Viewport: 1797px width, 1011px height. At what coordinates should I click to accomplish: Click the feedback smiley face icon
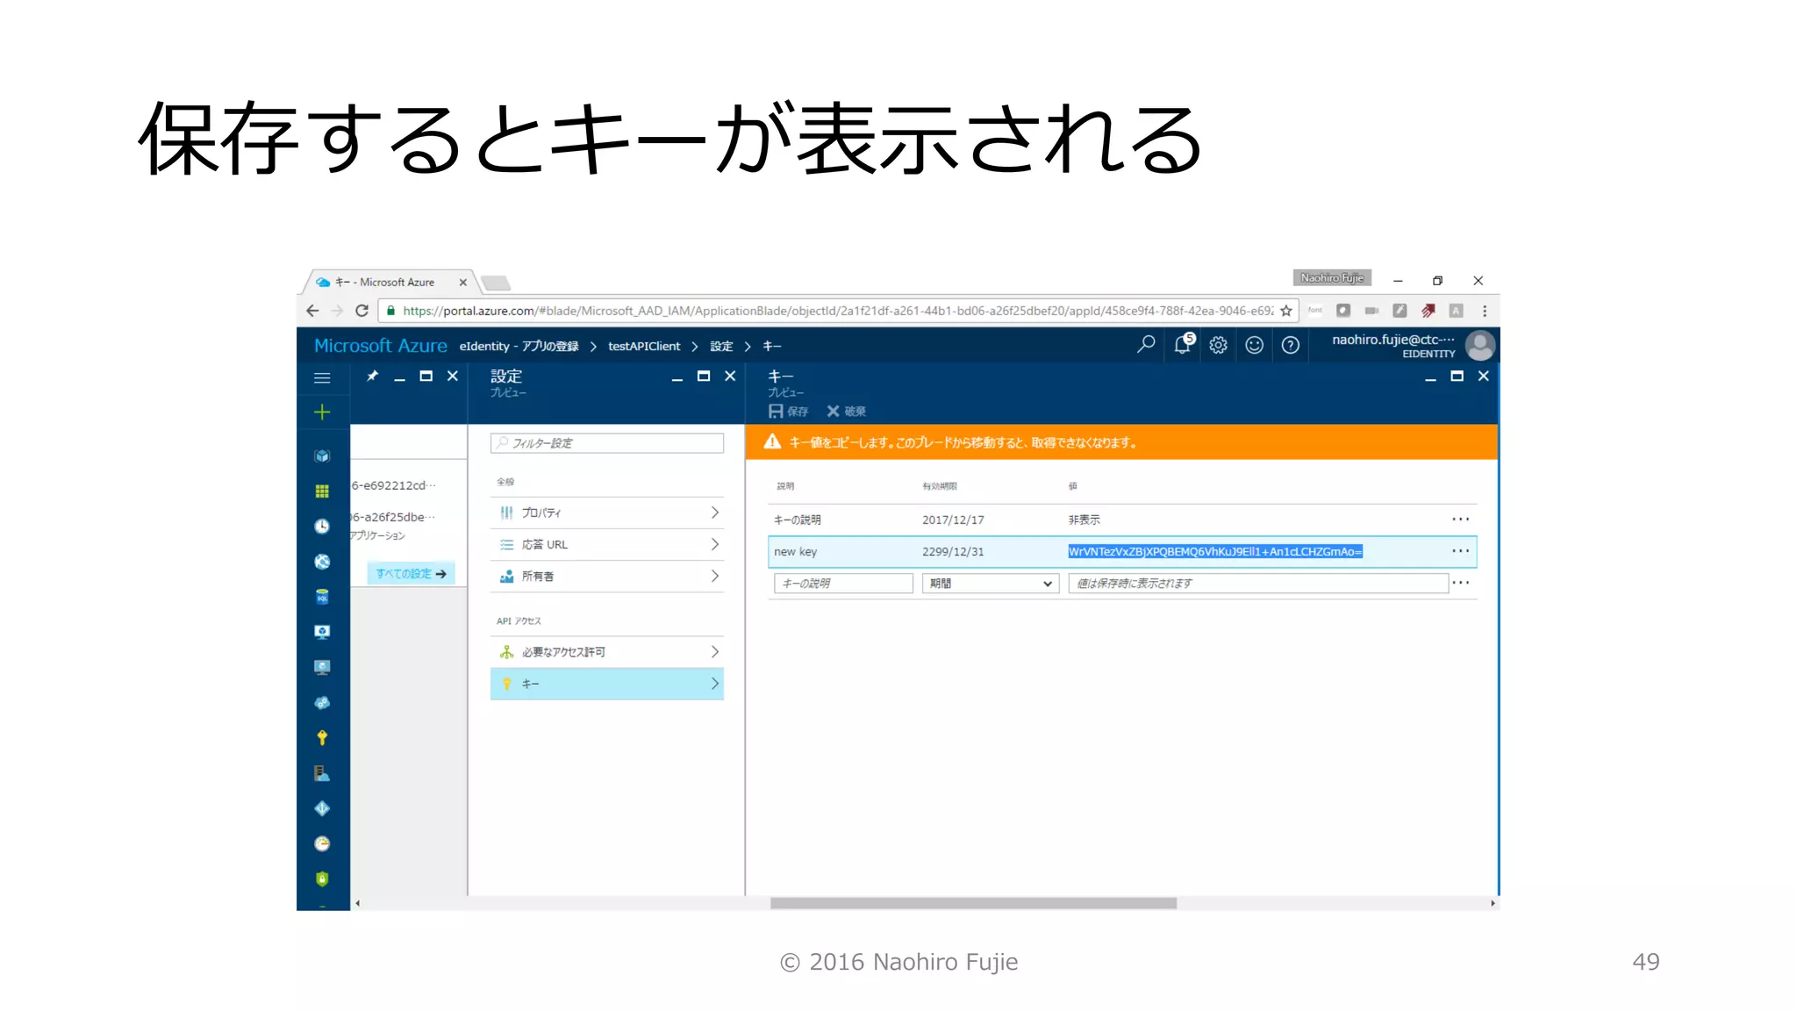1254,345
